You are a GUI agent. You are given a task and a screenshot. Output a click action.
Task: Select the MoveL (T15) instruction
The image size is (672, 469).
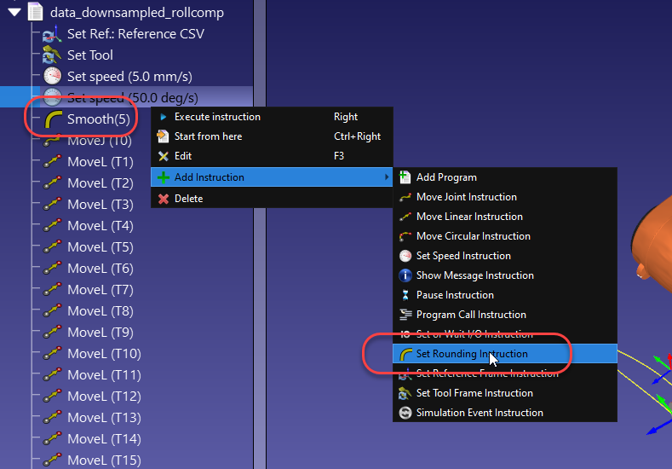click(x=104, y=460)
